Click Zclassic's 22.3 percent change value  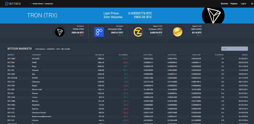(124, 70)
